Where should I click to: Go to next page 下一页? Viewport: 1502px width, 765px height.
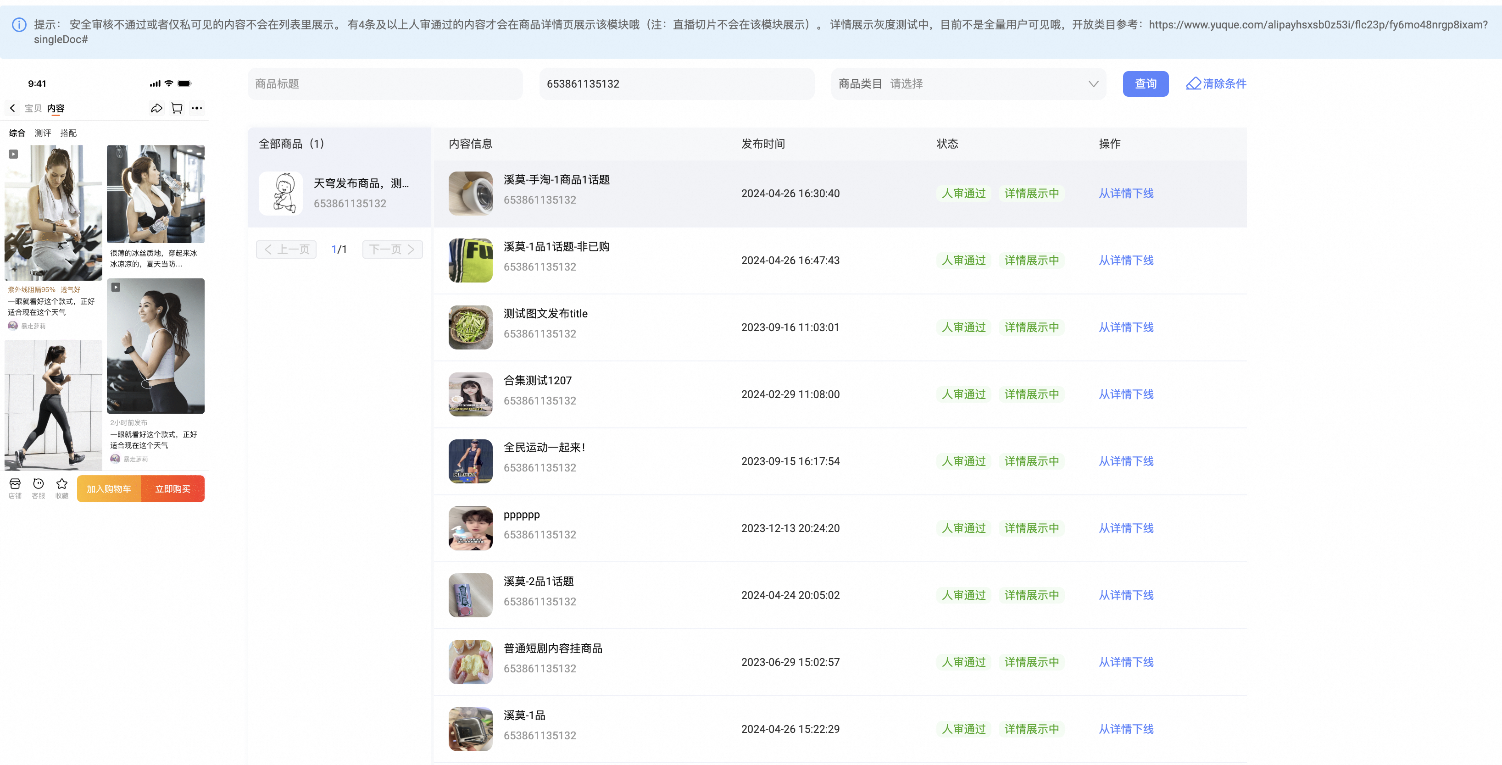[x=392, y=249]
